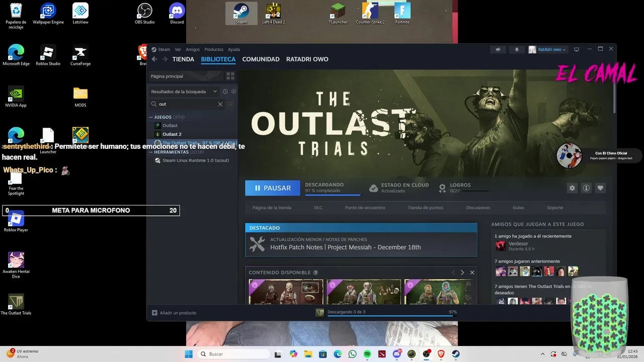Open Steam shortcut on desktop
This screenshot has height=362, width=644.
(242, 14)
